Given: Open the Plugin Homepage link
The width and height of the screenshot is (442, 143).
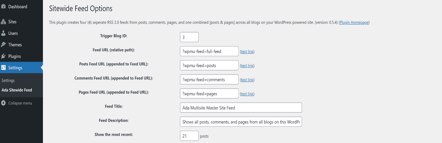Looking at the screenshot, I should pos(354,22).
